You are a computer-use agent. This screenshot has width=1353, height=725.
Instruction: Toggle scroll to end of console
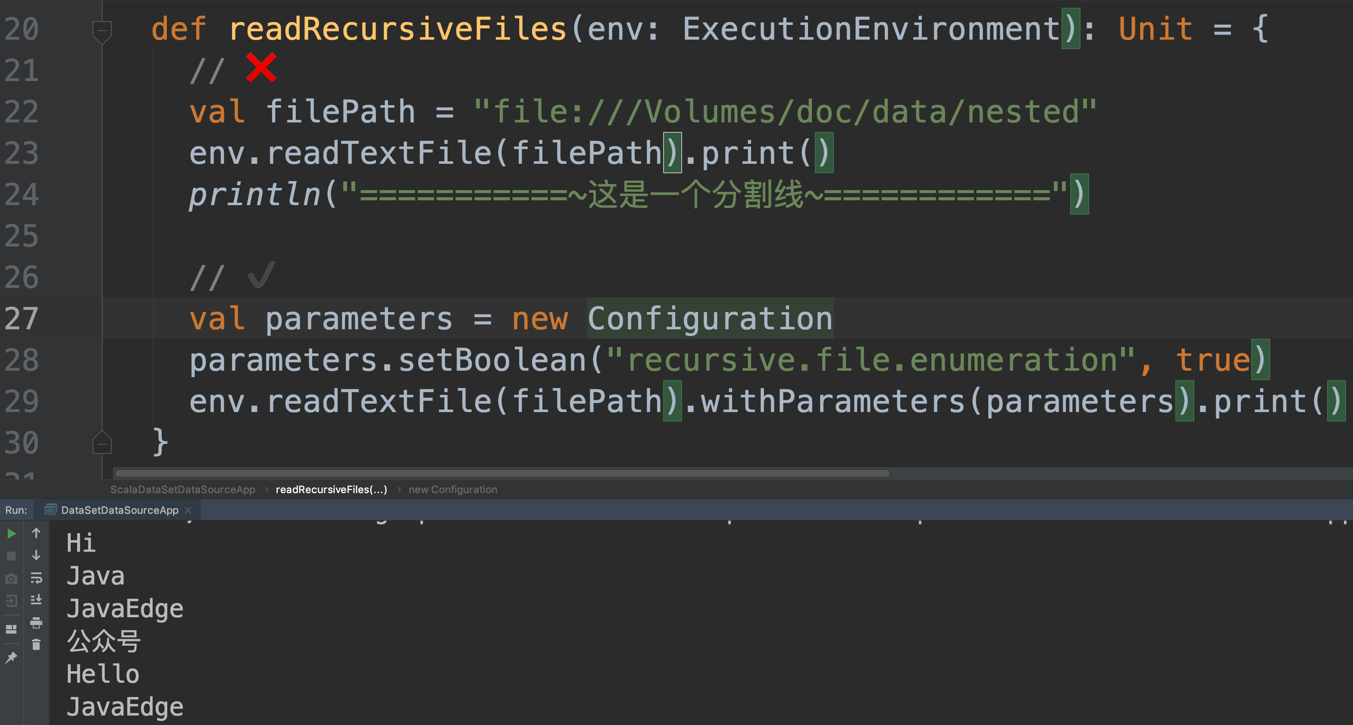36,600
